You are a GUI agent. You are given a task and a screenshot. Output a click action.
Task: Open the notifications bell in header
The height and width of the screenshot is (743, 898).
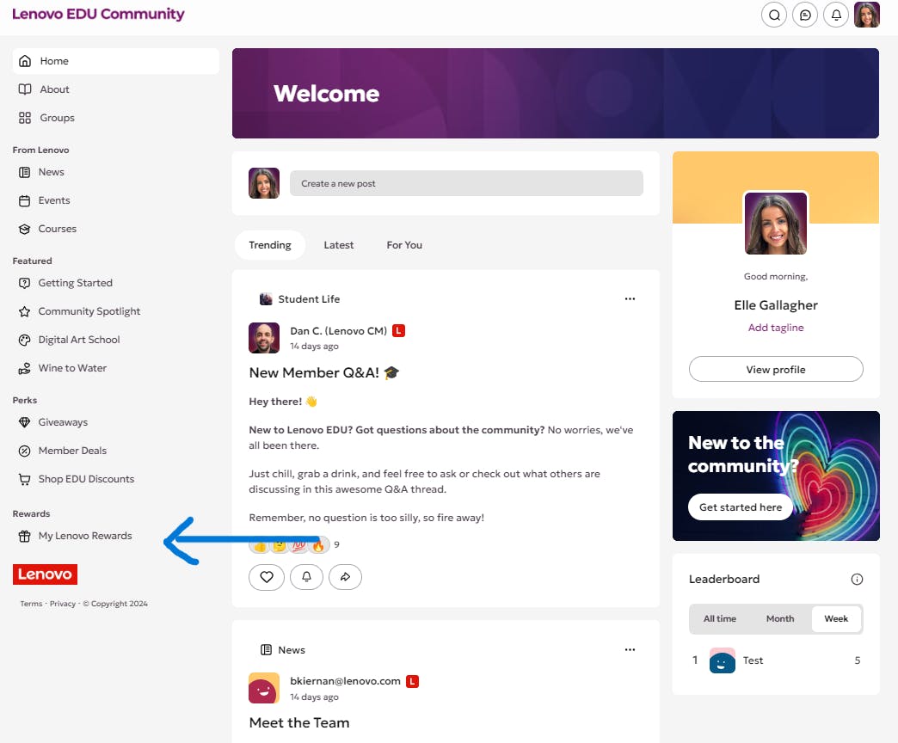coord(835,15)
